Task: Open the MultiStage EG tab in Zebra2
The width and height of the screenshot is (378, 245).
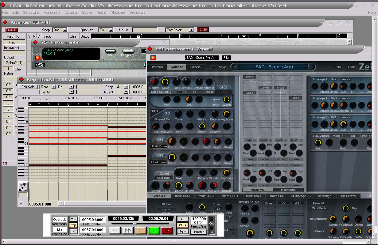Action: coord(301,196)
